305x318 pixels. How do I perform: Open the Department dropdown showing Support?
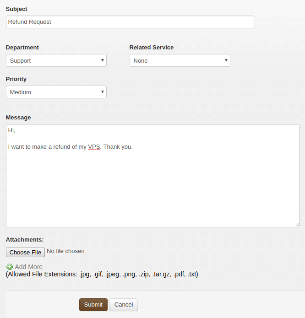click(56, 60)
